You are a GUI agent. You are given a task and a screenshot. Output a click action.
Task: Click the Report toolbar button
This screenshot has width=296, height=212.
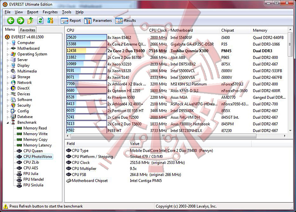pyautogui.click(x=71, y=21)
